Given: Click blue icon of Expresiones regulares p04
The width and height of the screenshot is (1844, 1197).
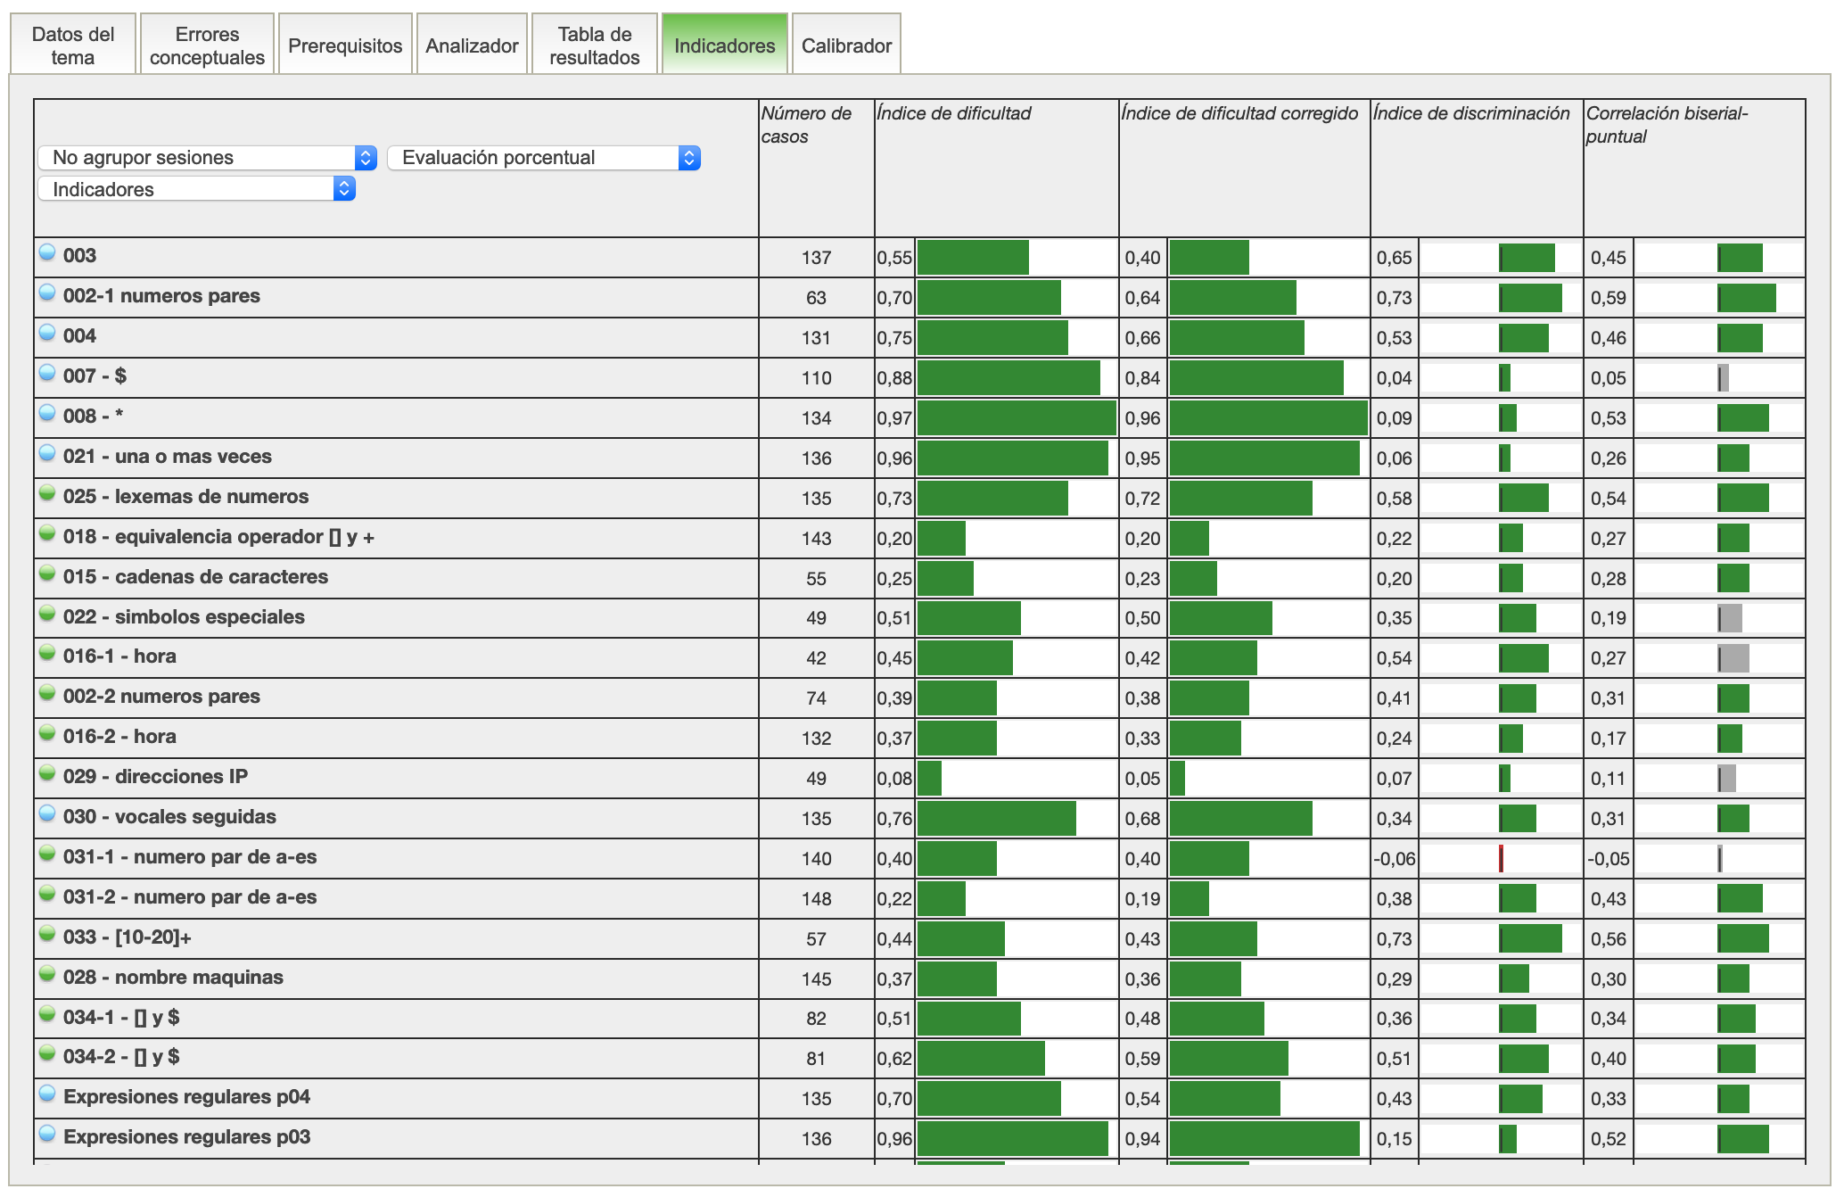Looking at the screenshot, I should (47, 1094).
